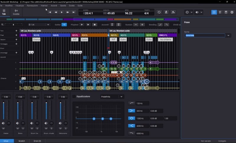Open the Accordi menu
236x143 pixels.
click(x=54, y=6)
